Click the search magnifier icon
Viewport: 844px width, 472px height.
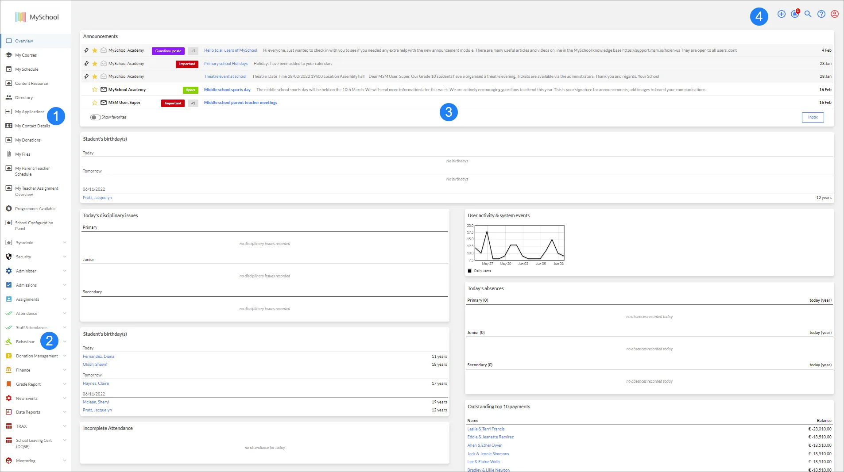808,14
